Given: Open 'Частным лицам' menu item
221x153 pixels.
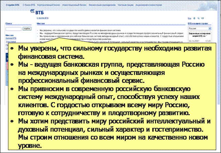Looking at the screenshot, I should pos(125,5).
